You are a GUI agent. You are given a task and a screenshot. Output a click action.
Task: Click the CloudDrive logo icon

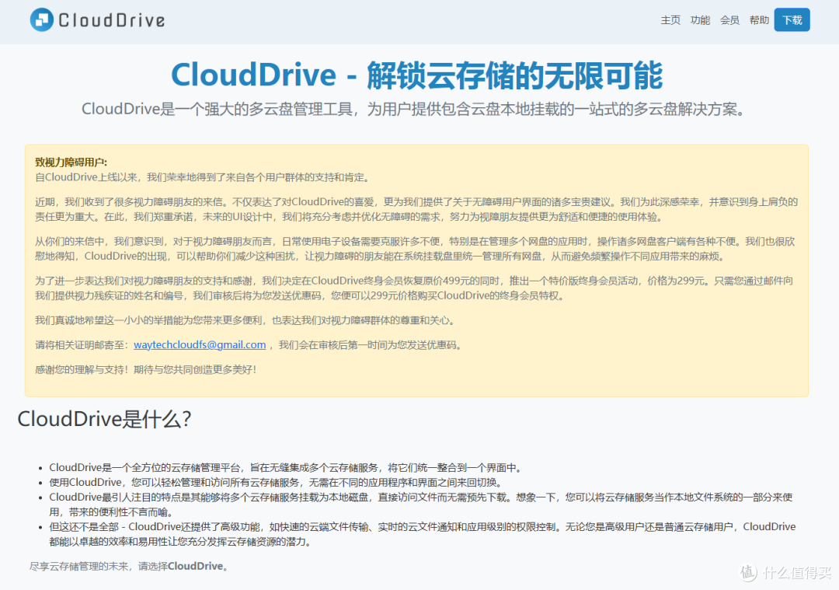(x=42, y=19)
